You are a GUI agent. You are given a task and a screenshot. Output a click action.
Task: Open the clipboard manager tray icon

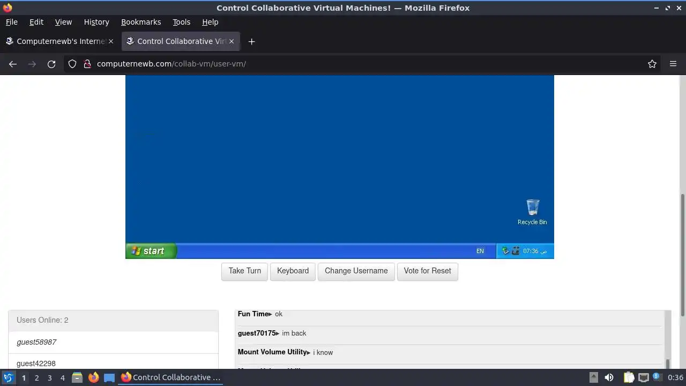pos(629,377)
